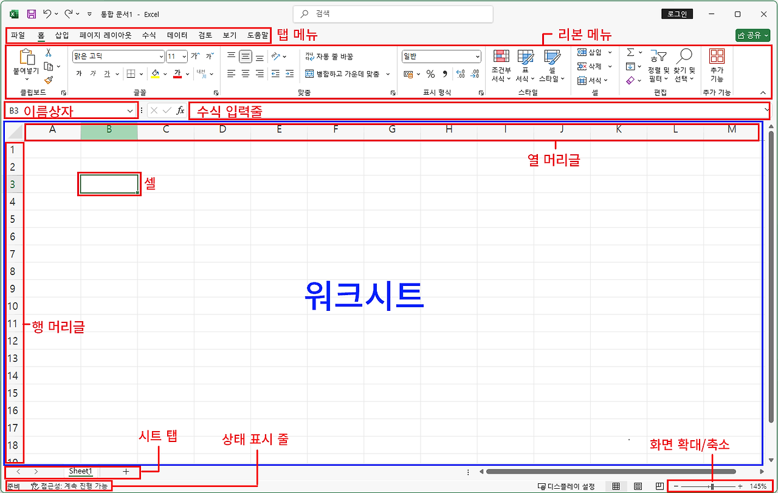
Task: Switch to the 수식 tab
Action: pos(149,35)
